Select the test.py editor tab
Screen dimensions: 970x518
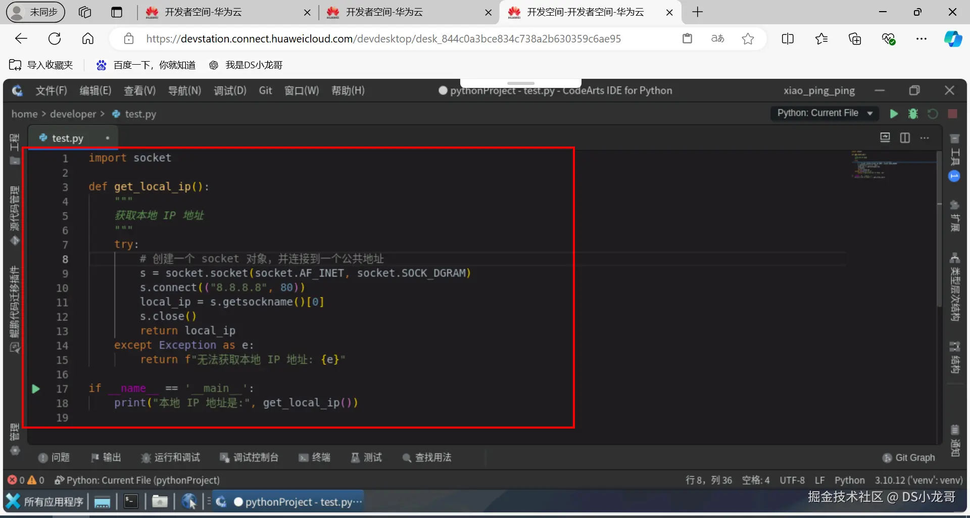tap(72, 138)
